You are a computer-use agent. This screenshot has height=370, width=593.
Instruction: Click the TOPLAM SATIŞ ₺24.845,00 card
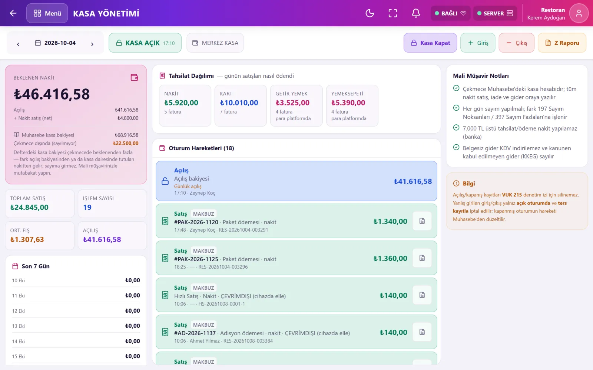40,203
